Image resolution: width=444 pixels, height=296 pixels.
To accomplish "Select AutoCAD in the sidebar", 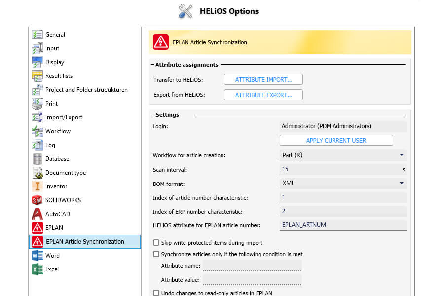I will tap(58, 214).
